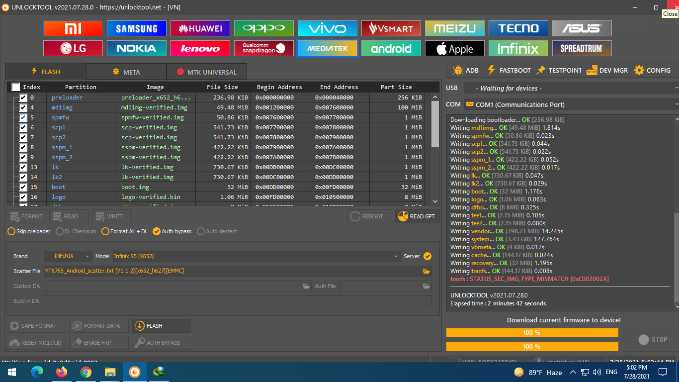The width and height of the screenshot is (679, 382).
Task: Open the CONFIG settings
Action: [652, 70]
